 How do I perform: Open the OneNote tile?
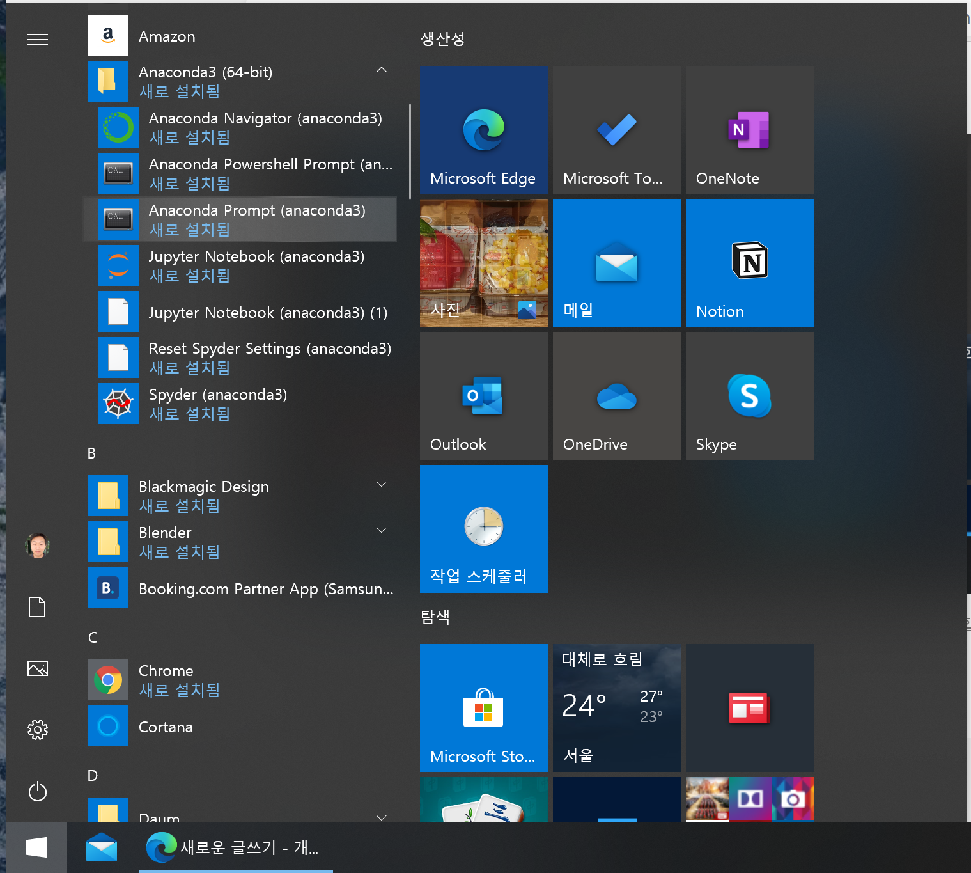pos(750,130)
